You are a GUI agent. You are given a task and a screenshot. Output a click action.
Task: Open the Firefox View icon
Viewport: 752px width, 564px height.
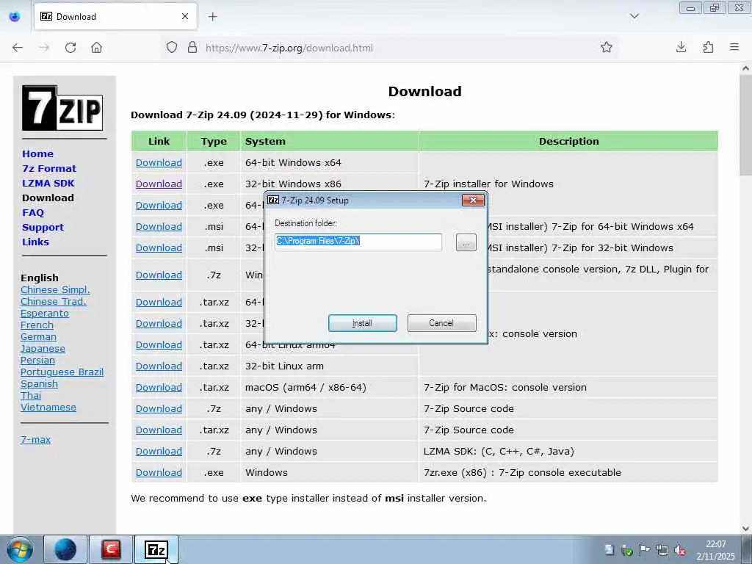15,17
